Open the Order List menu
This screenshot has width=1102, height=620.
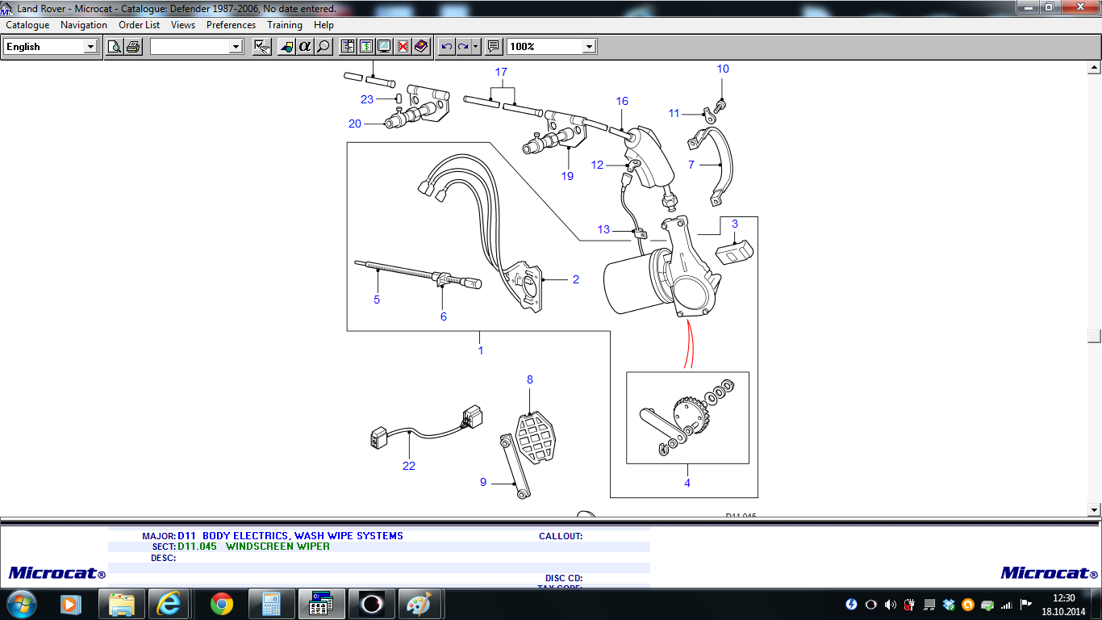pyautogui.click(x=139, y=25)
